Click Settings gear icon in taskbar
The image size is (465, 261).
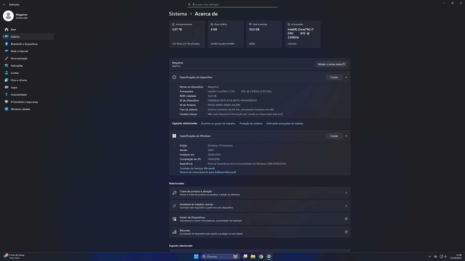tap(269, 256)
